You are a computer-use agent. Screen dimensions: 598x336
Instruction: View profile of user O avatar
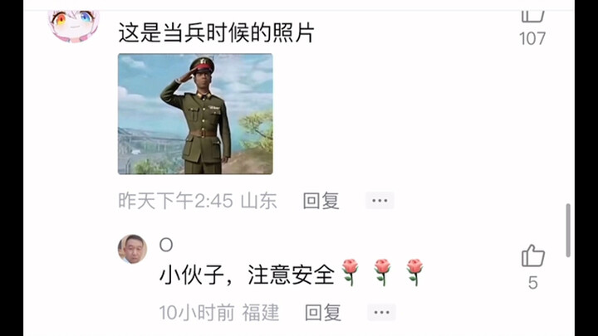click(132, 249)
